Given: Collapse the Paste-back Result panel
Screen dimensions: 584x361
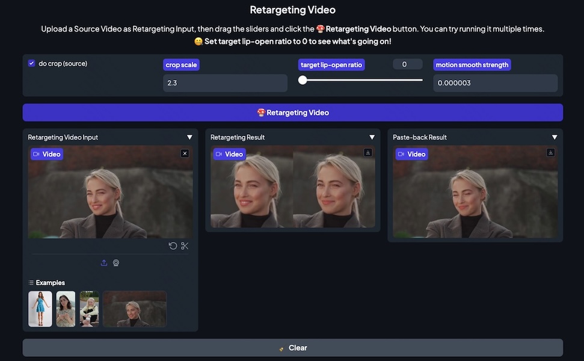Looking at the screenshot, I should pos(555,137).
